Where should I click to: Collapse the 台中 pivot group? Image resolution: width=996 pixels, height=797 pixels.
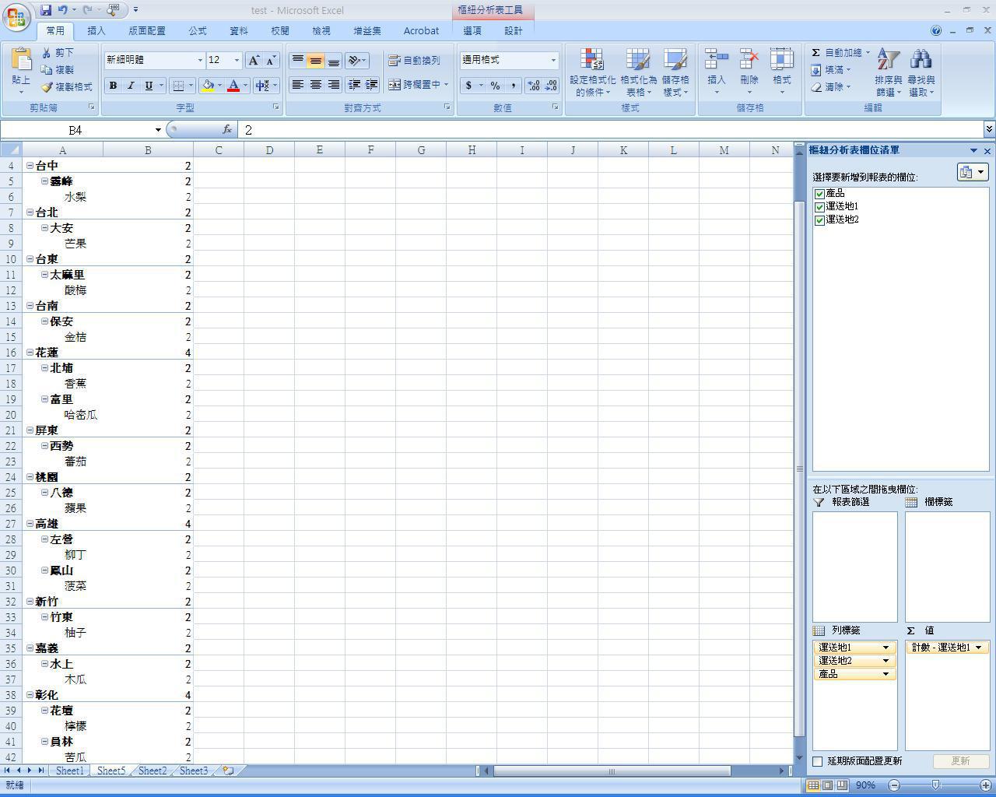30,166
